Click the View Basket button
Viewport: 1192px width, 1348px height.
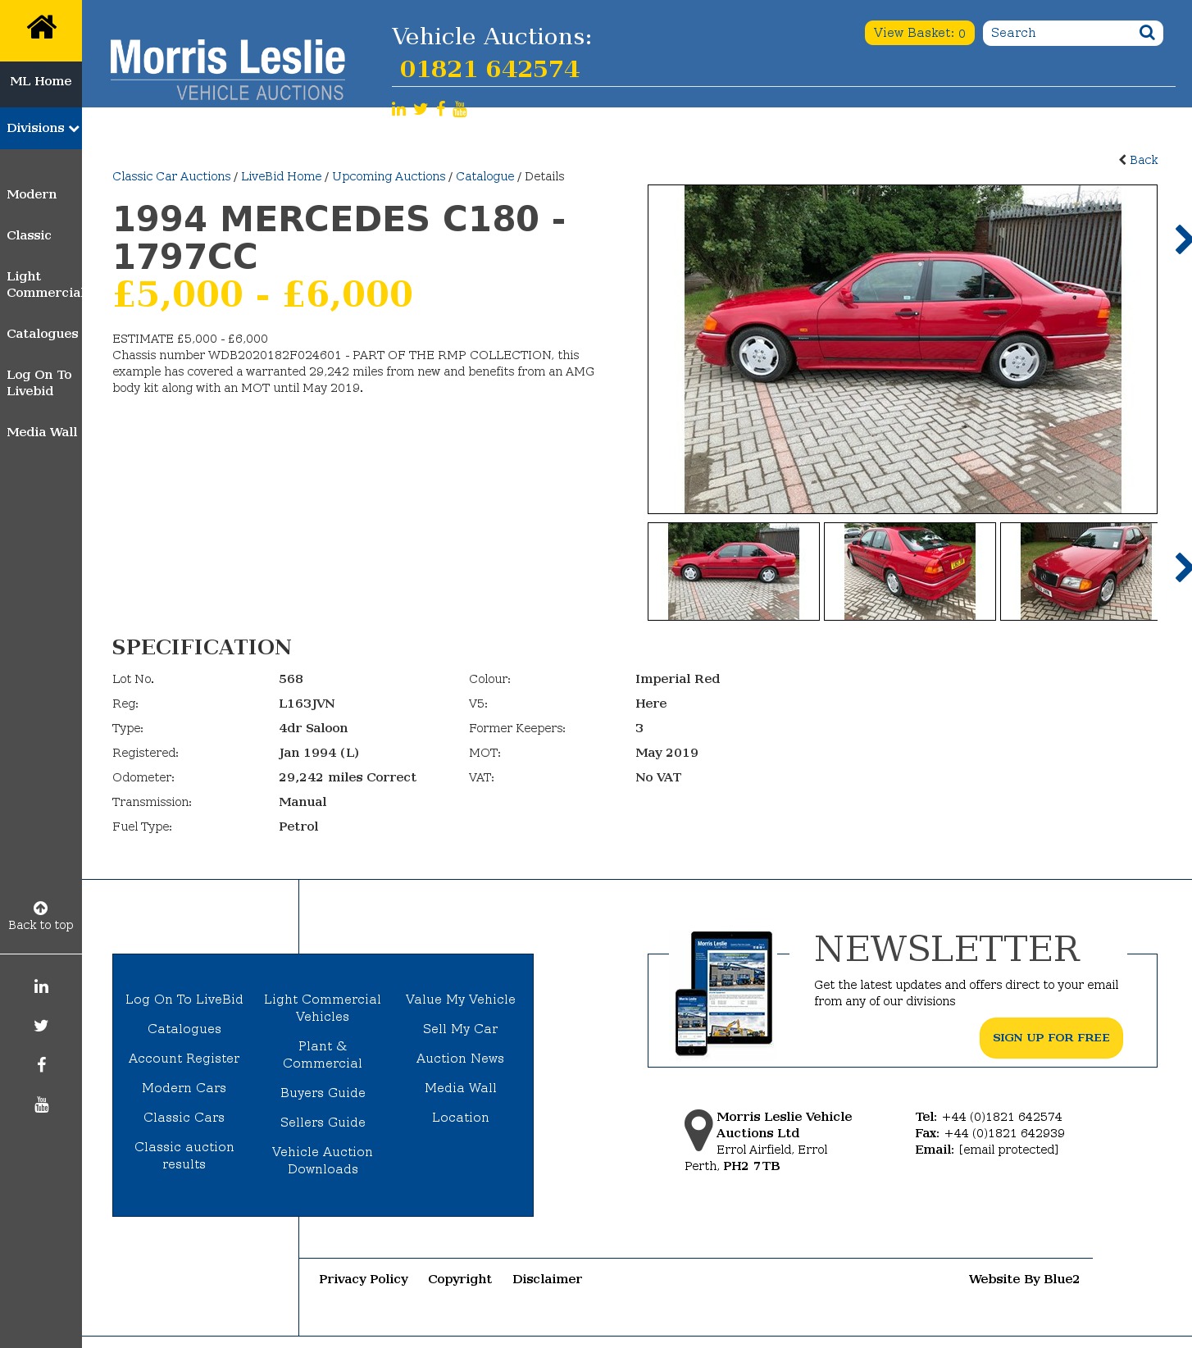(x=920, y=33)
